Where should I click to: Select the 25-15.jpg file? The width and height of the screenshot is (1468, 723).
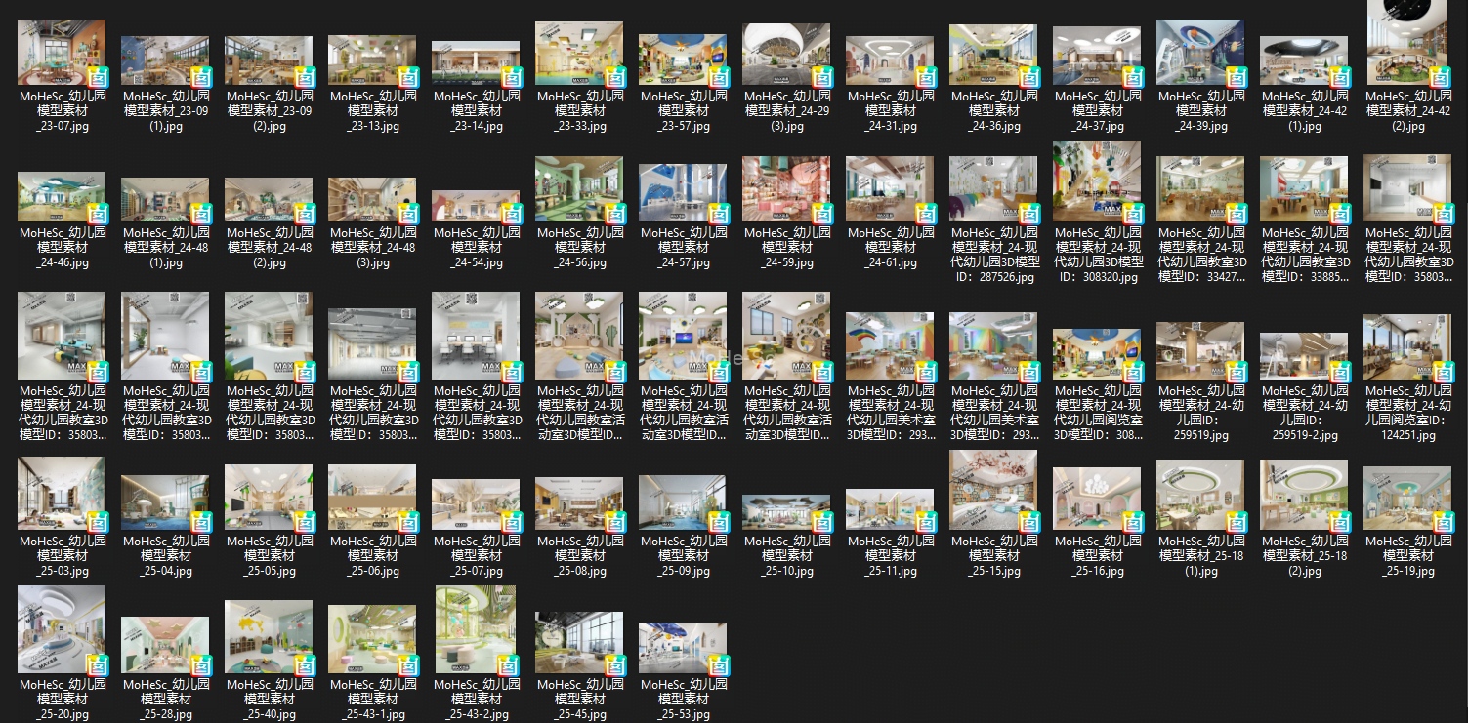[x=993, y=491]
